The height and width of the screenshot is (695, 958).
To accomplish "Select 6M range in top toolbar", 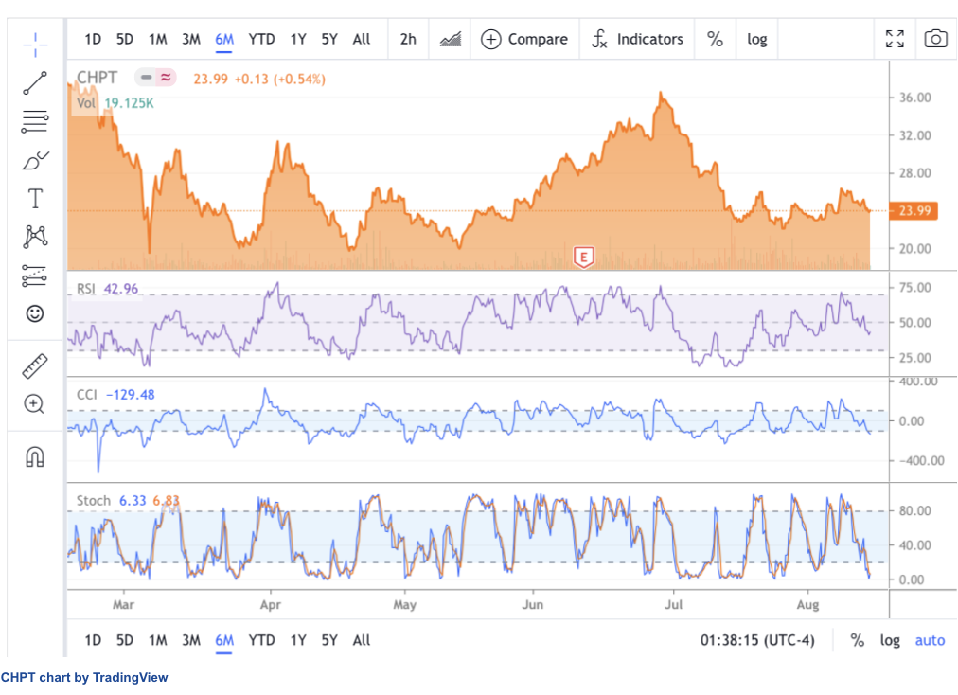I will pos(224,39).
